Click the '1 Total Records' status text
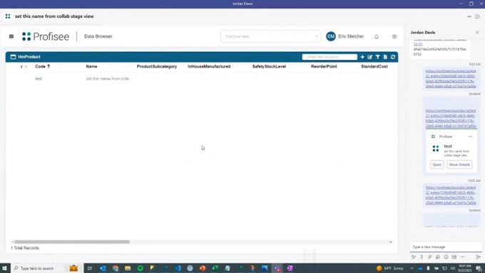This screenshot has height=273, width=485. 25,248
